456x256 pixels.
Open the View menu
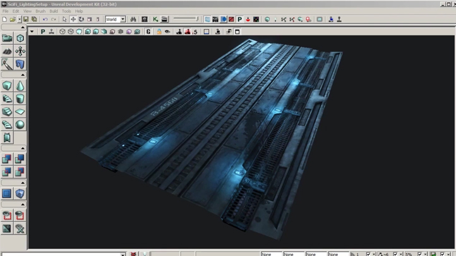click(x=27, y=11)
